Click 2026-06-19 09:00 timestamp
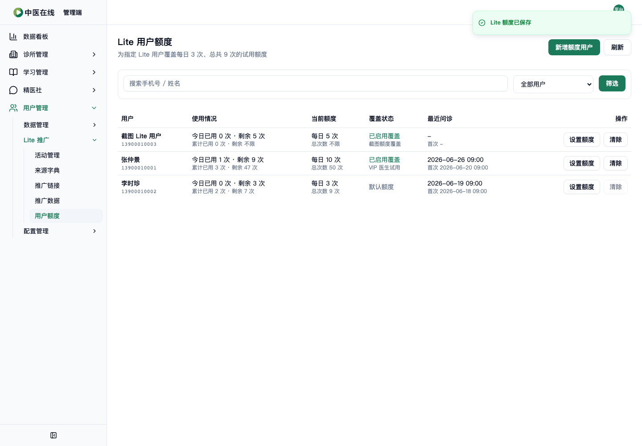642x446 pixels. point(455,183)
